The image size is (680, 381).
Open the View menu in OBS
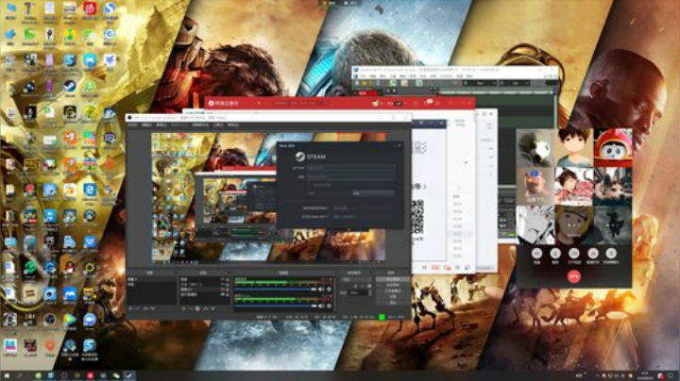161,124
